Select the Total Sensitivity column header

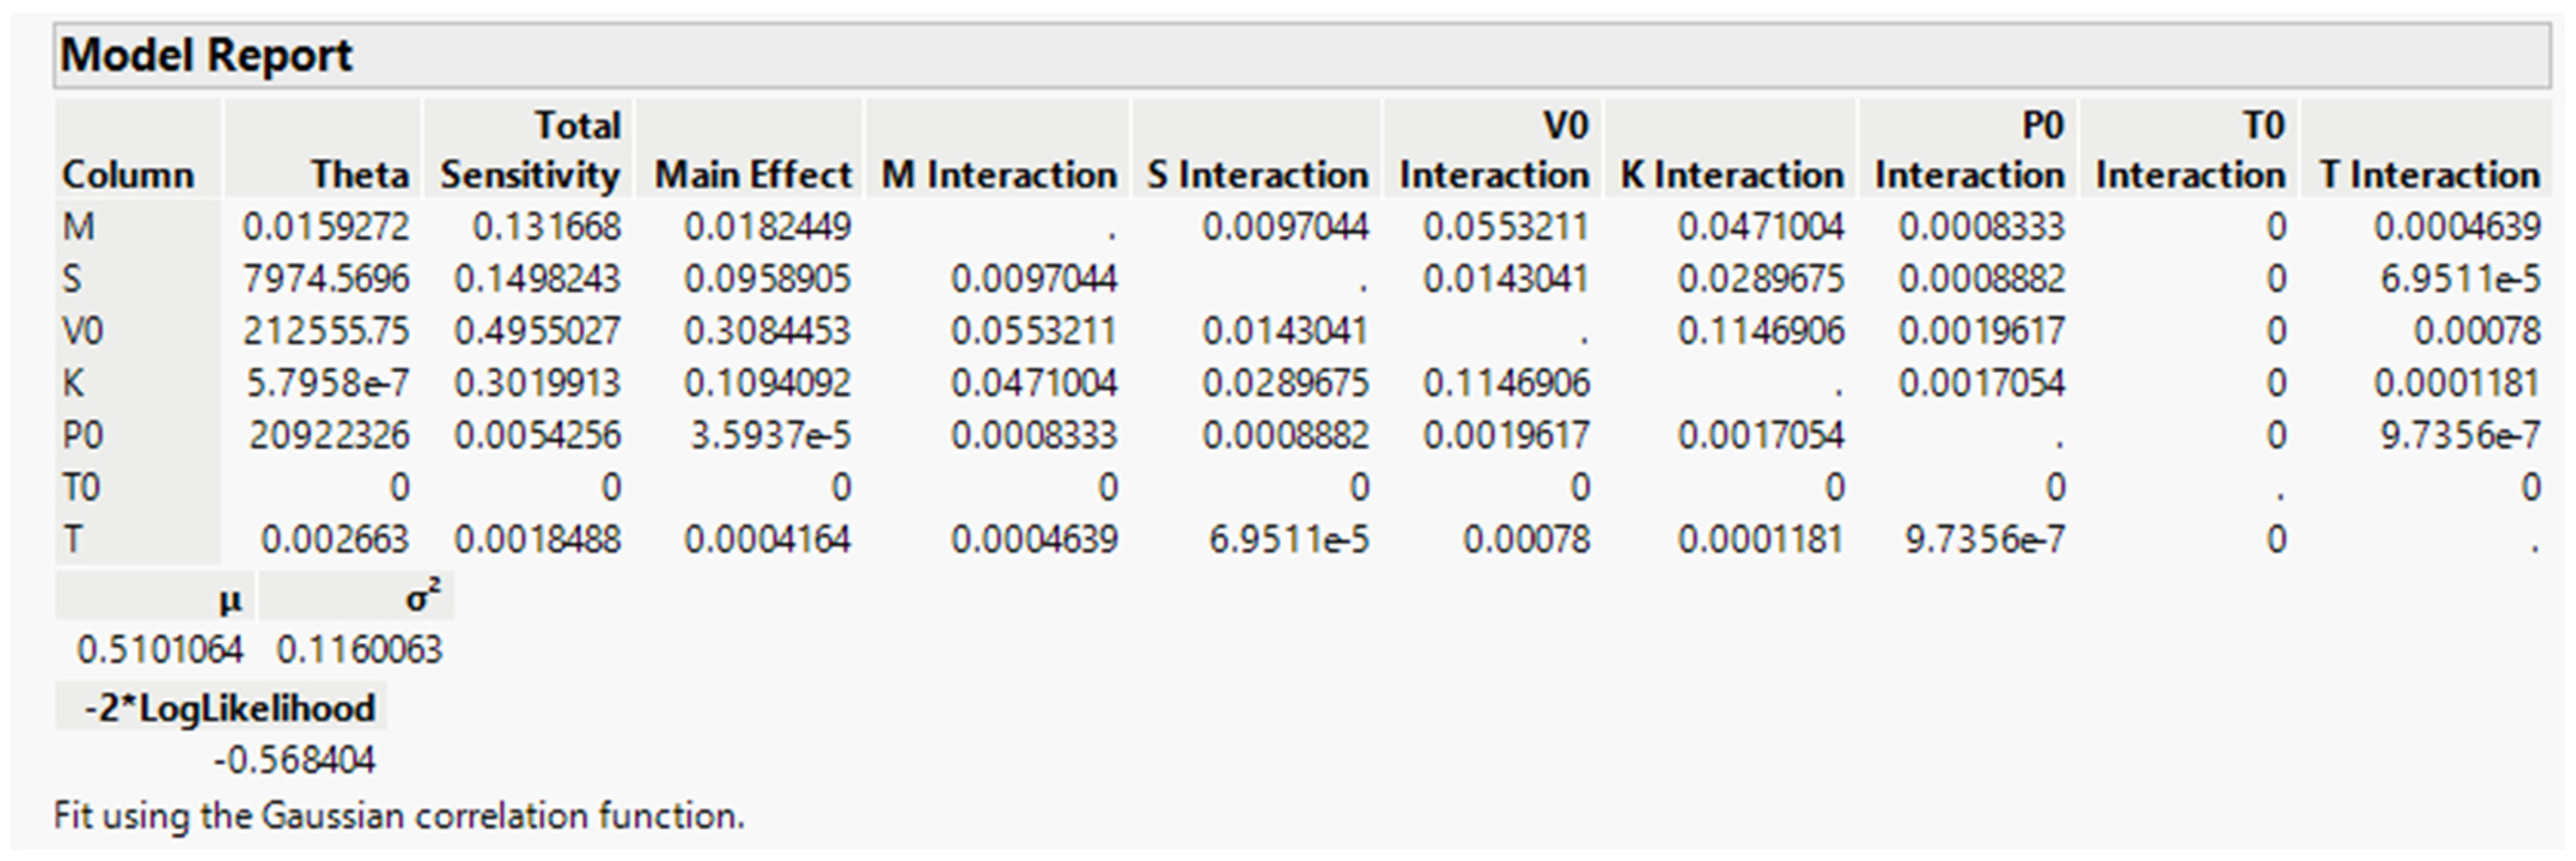click(x=530, y=150)
